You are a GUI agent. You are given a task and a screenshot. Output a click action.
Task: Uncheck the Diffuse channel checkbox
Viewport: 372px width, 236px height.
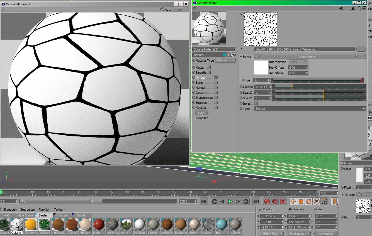216,78
